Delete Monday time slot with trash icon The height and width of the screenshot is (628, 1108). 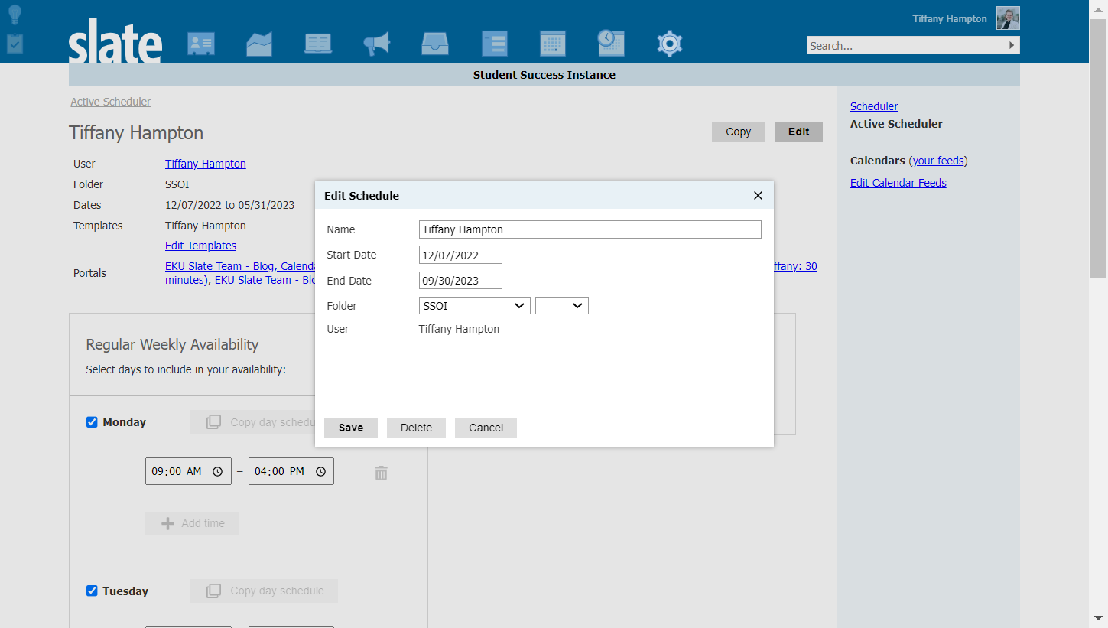pyautogui.click(x=381, y=473)
